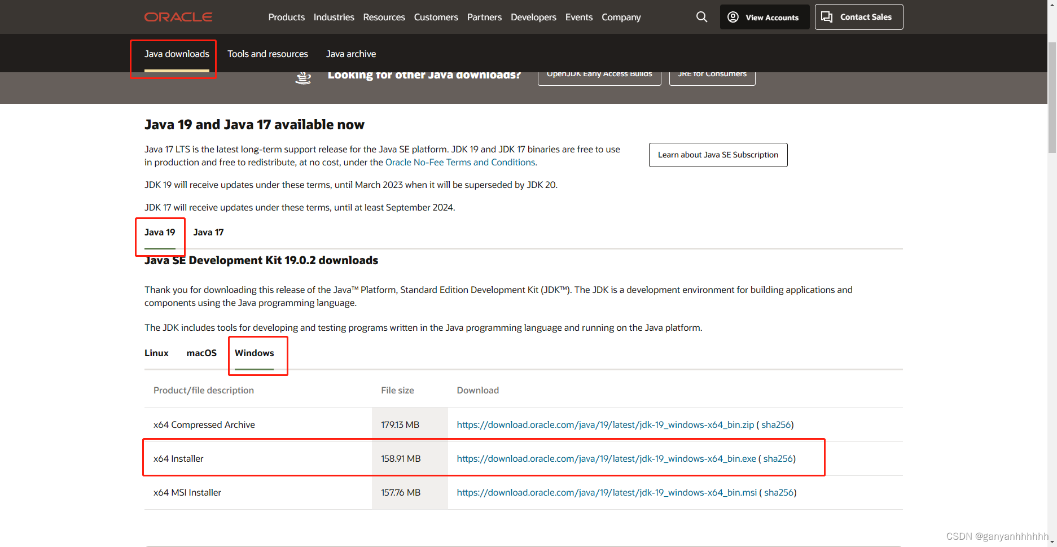Viewport: 1057px width, 547px height.
Task: Select the macOS platform tab
Action: pyautogui.click(x=201, y=353)
